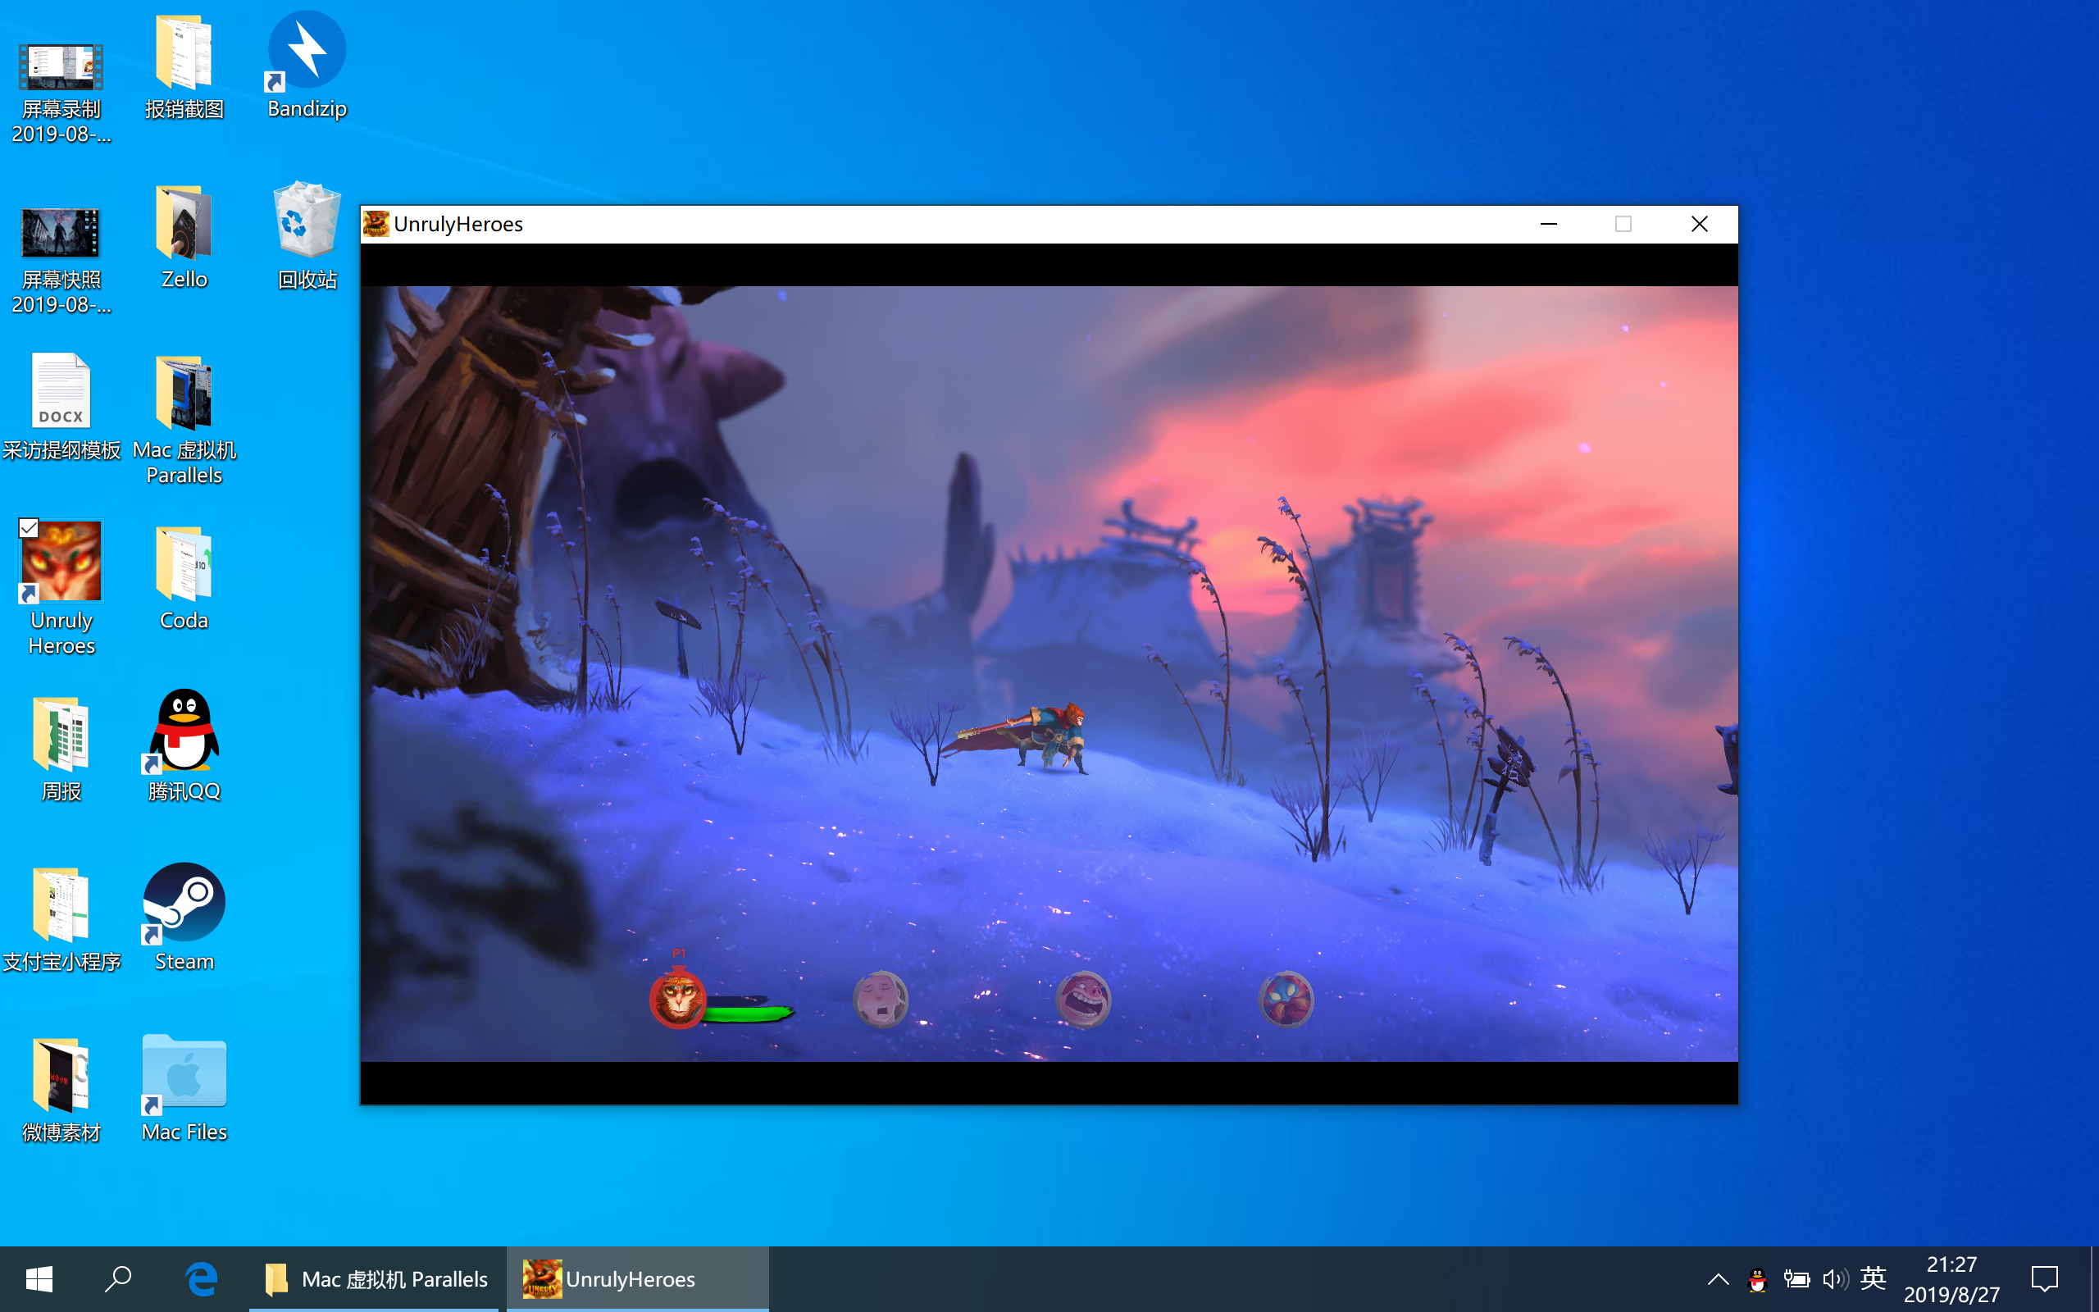The width and height of the screenshot is (2099, 1312).
Task: Switch to Mac 虚拟机 Parallels taskbar window
Action: click(375, 1279)
